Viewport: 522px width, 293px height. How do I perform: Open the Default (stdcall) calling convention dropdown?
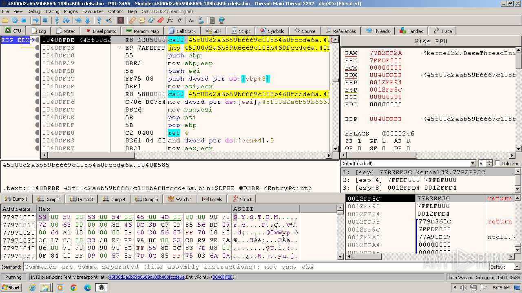click(x=408, y=163)
